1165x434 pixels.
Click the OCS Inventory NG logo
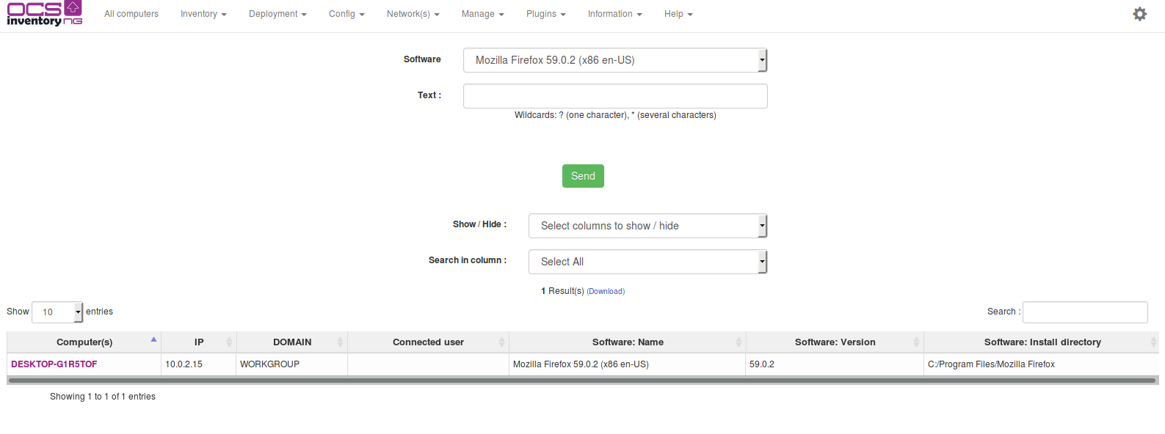[45, 13]
